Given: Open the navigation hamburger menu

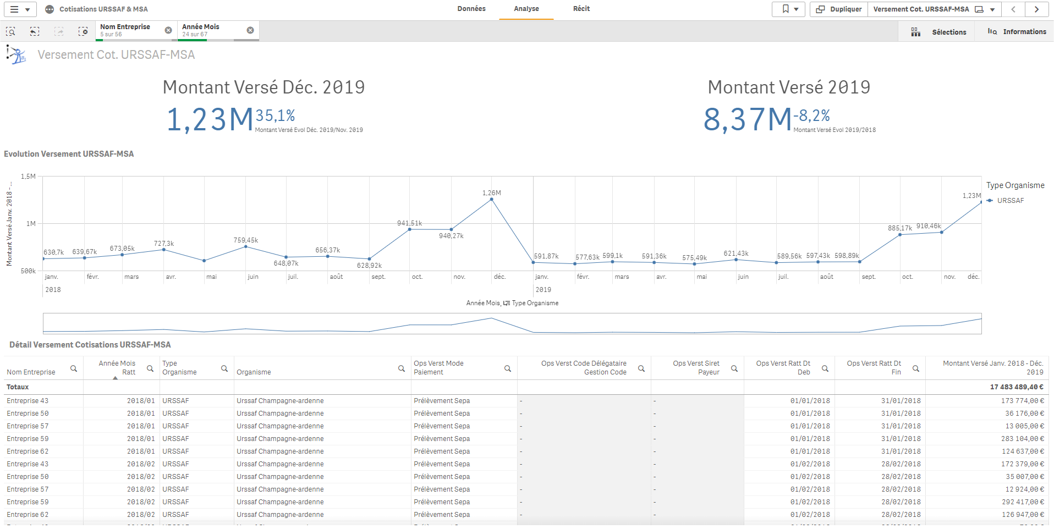Looking at the screenshot, I should [x=19, y=9].
